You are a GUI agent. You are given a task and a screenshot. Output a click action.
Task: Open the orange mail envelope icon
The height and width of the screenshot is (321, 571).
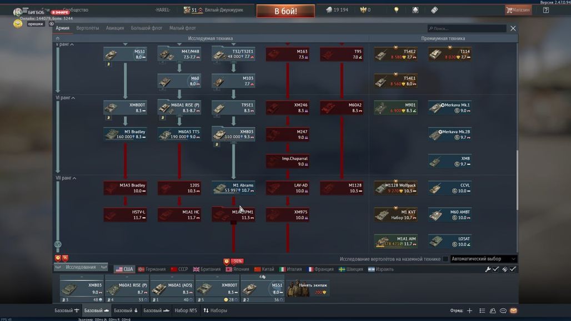(x=513, y=310)
